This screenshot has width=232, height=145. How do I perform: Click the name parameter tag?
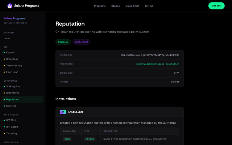click(67, 139)
